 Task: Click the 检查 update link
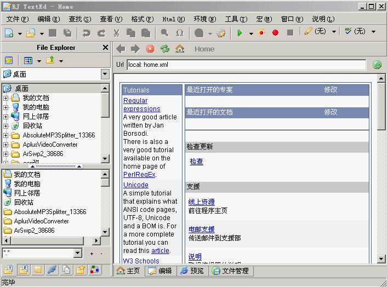click(x=197, y=162)
